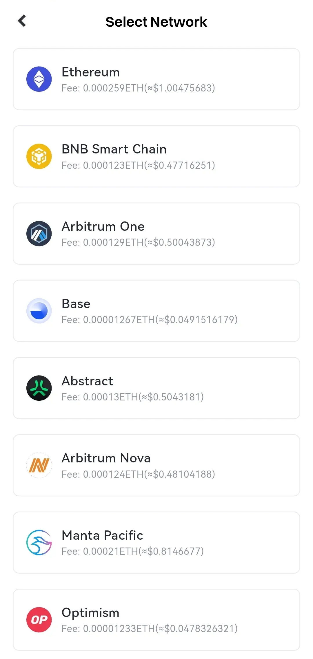Tap the yellow BNB Smart Chain icon
The image size is (313, 659).
(x=39, y=156)
